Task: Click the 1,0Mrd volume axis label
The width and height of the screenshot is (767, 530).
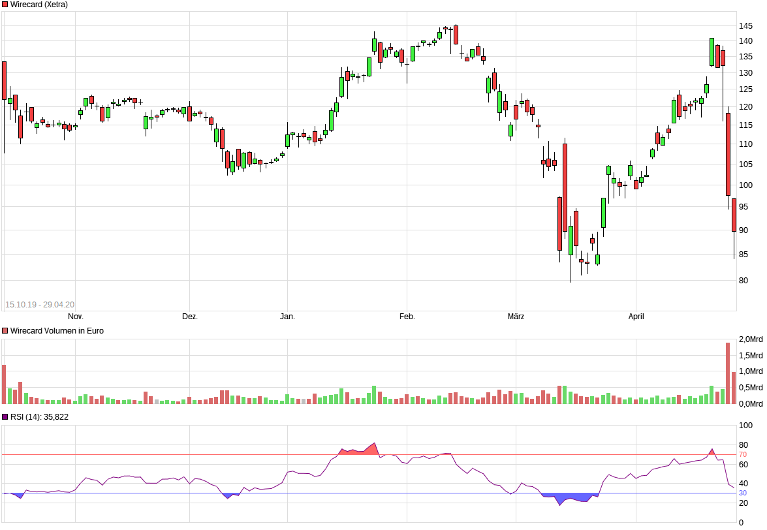Action: tap(751, 371)
